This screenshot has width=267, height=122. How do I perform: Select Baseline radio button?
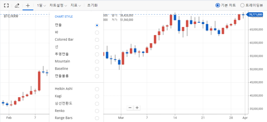coord(97,69)
